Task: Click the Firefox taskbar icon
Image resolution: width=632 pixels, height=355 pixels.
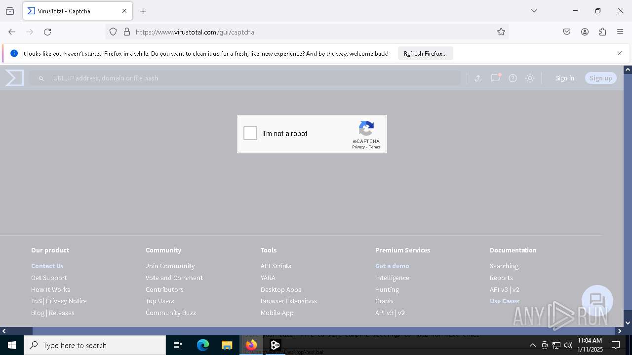Action: point(251,345)
